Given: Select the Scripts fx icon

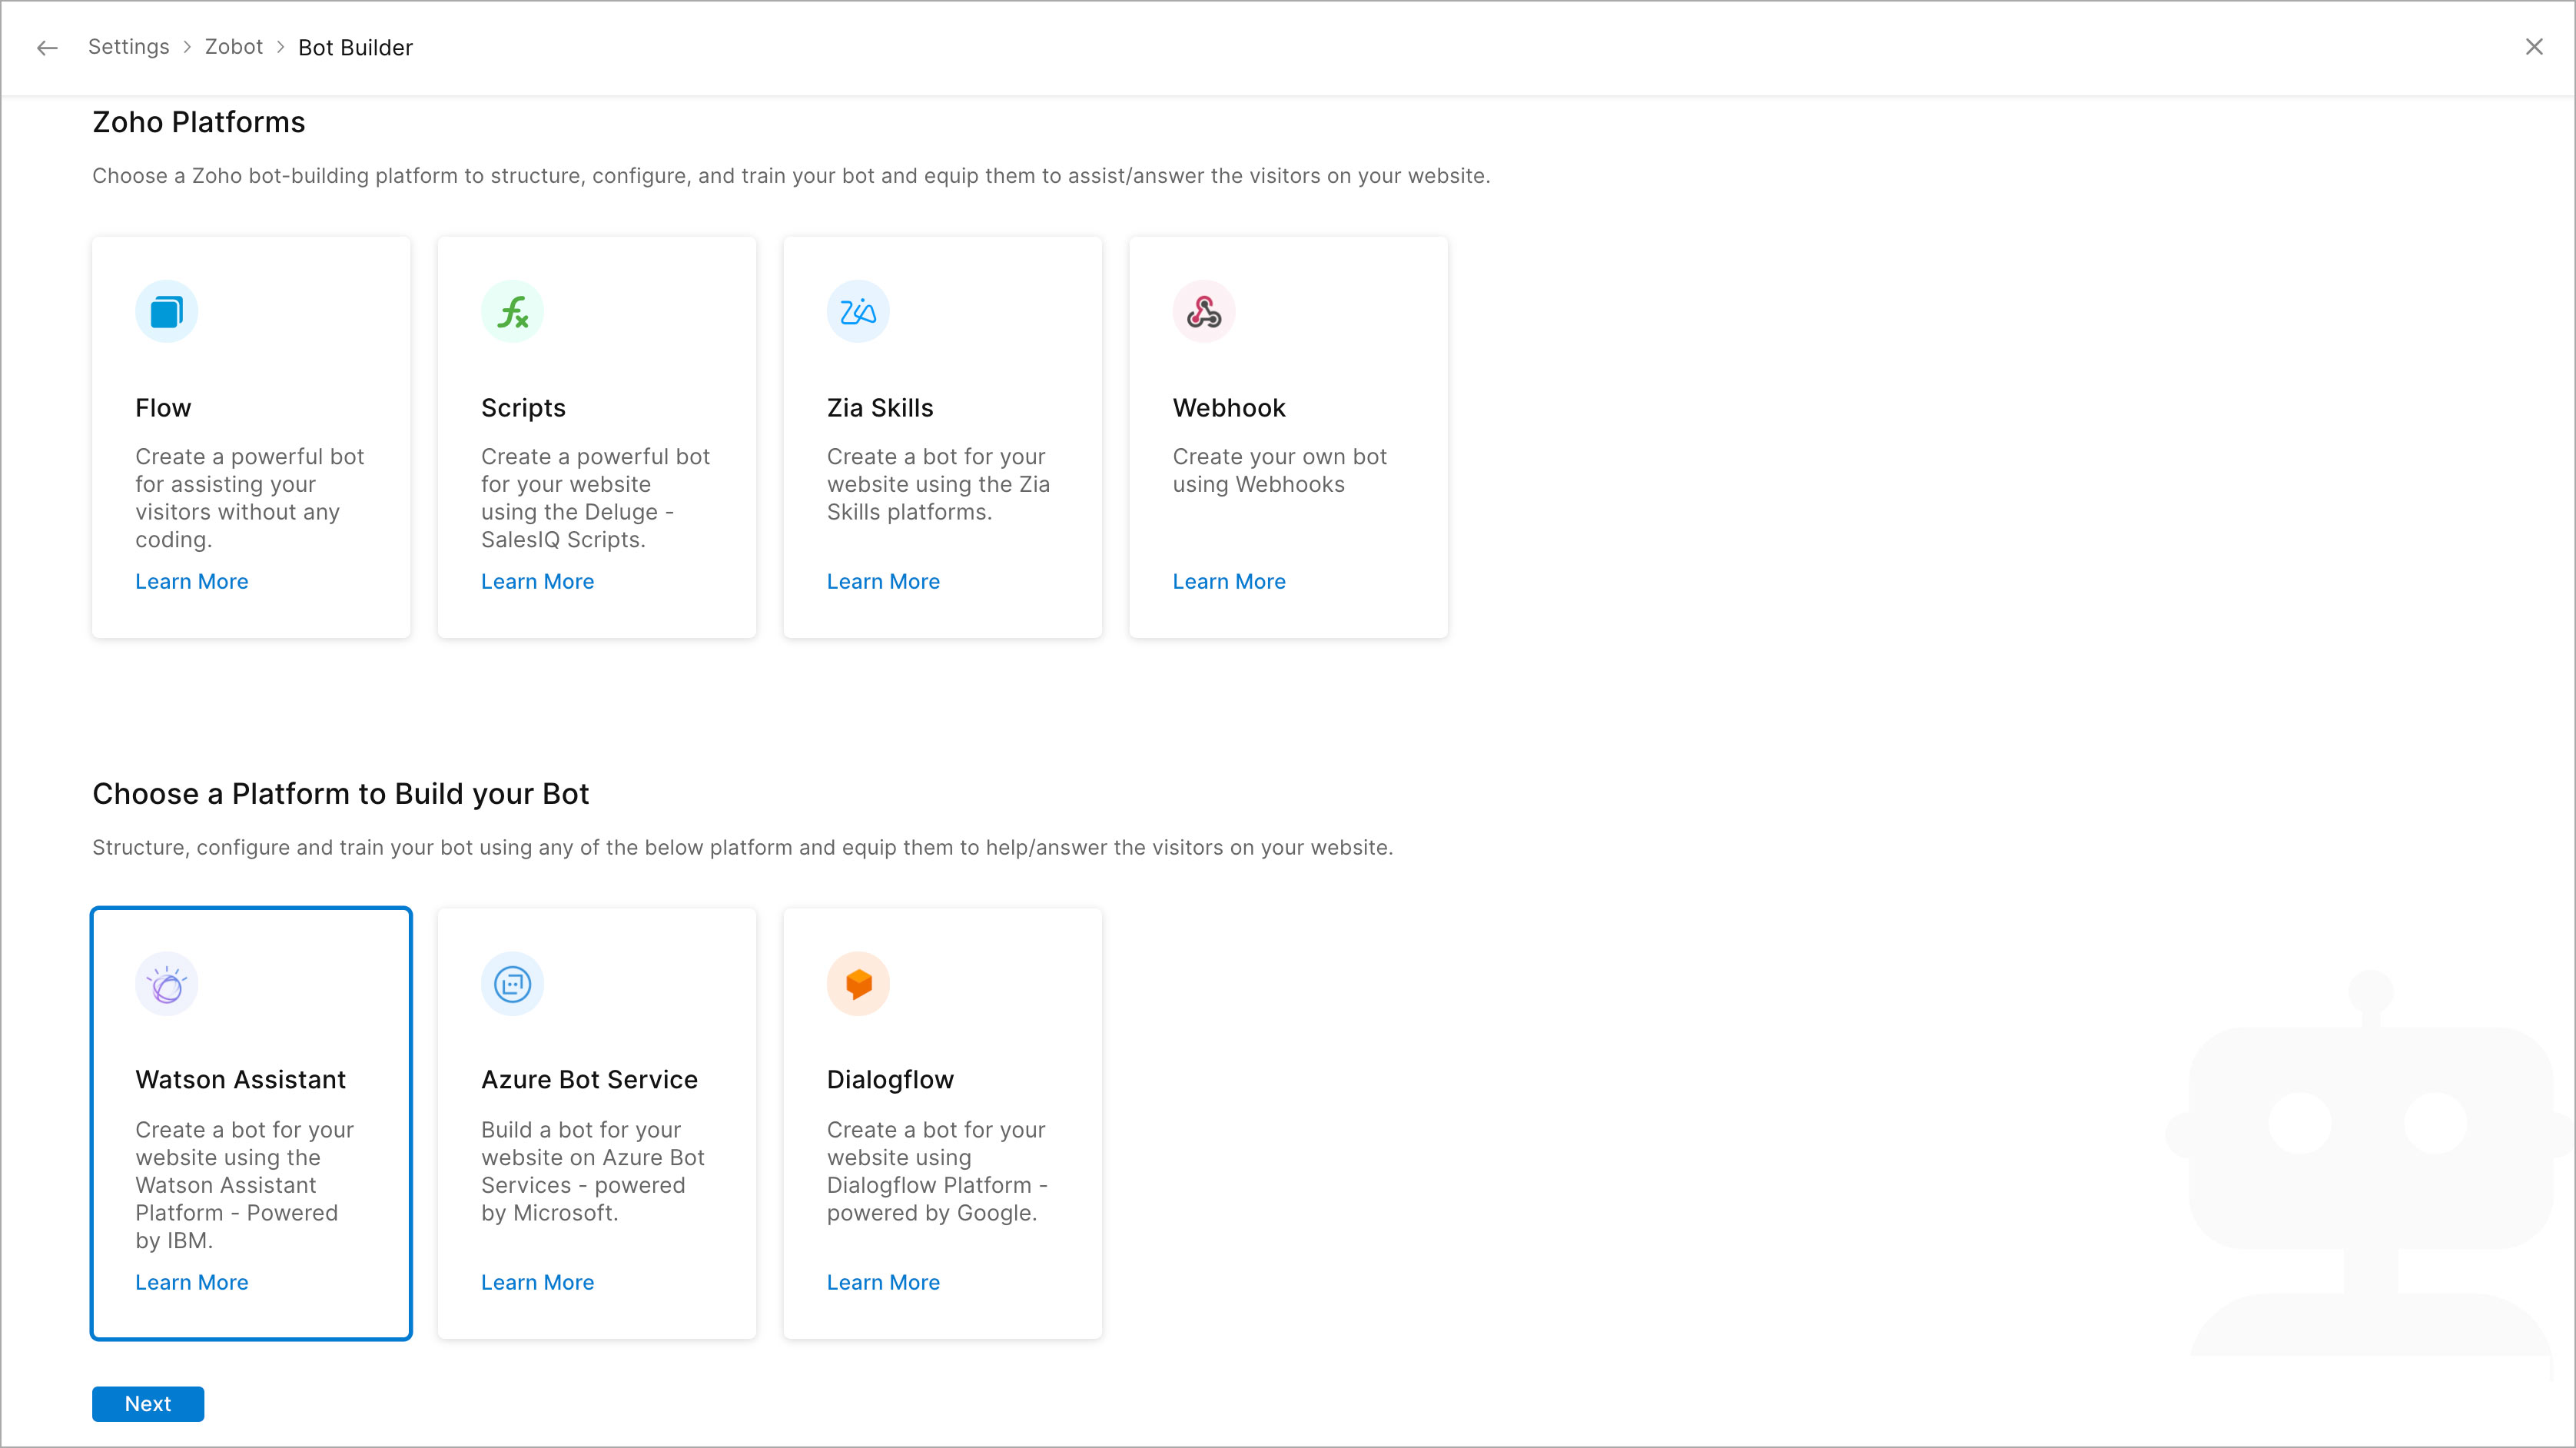Looking at the screenshot, I should coord(512,312).
